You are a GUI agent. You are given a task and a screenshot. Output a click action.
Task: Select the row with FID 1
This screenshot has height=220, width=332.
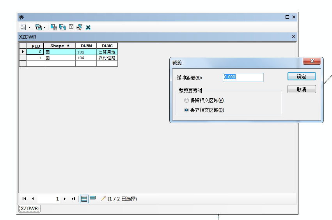(23, 58)
